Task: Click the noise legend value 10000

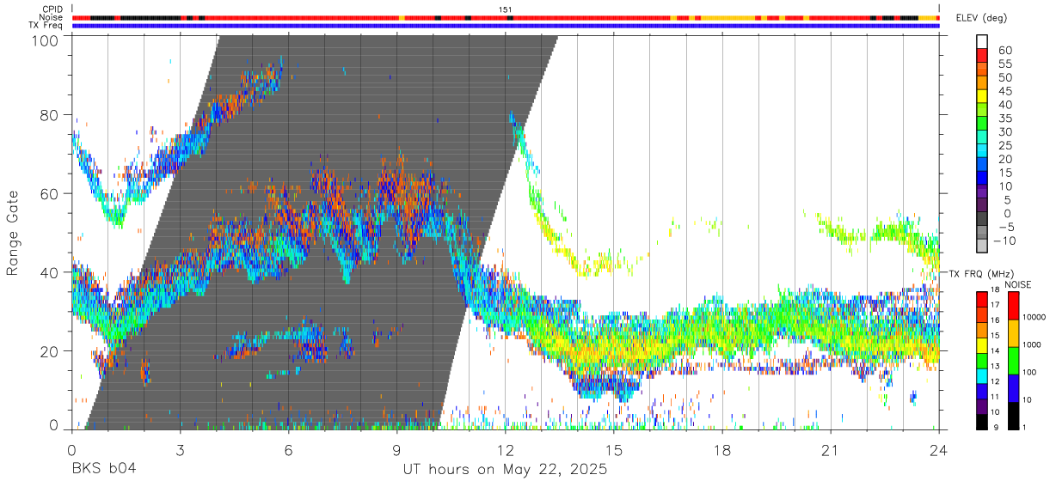Action: coord(1035,317)
